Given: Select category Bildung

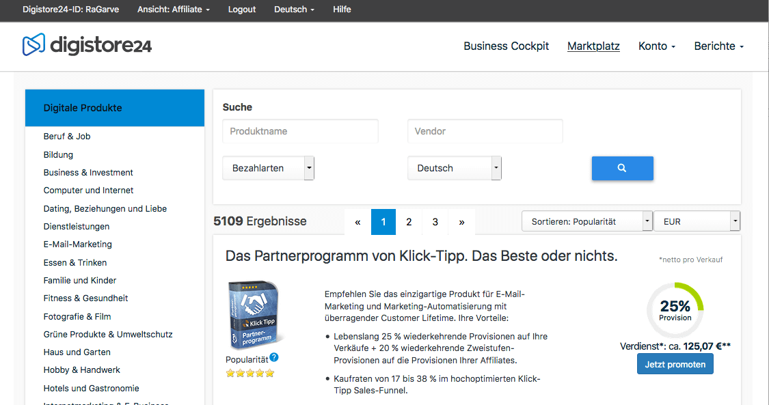Looking at the screenshot, I should (x=58, y=155).
